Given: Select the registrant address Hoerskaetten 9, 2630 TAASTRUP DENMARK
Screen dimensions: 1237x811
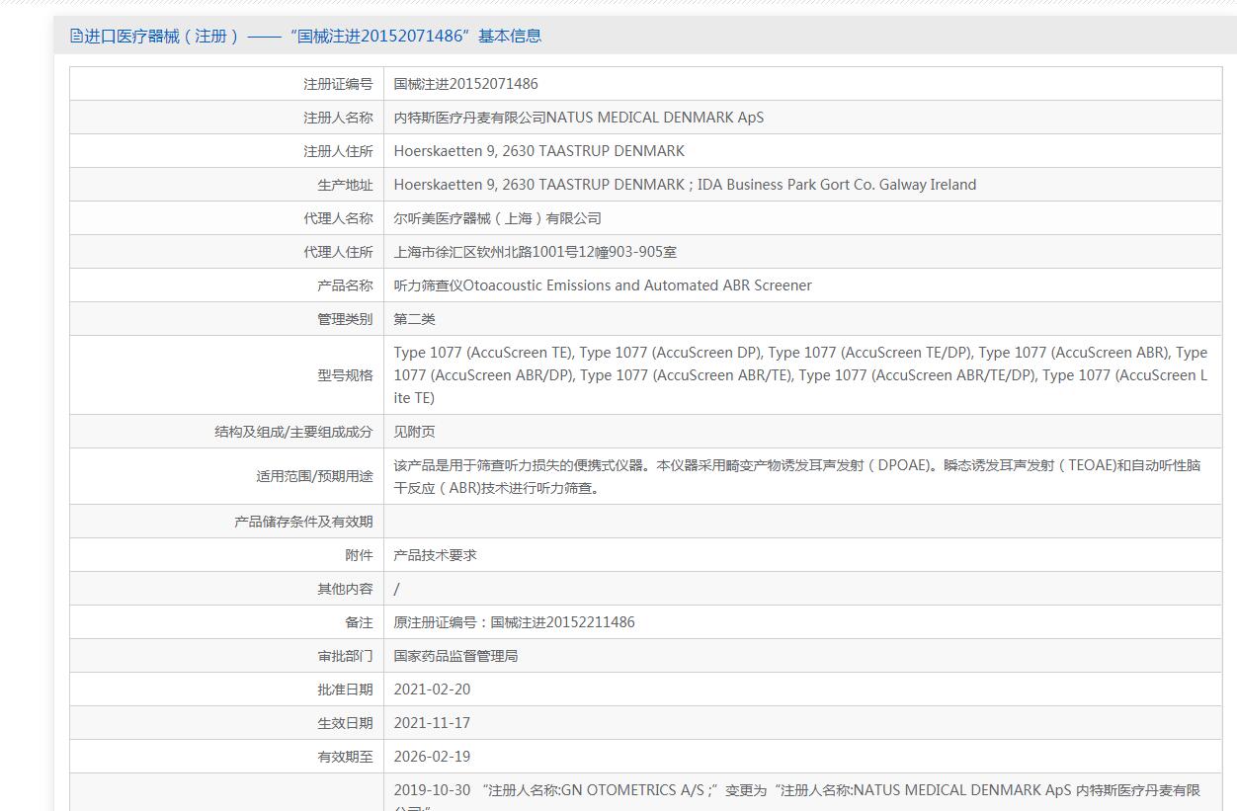Looking at the screenshot, I should coord(538,151).
